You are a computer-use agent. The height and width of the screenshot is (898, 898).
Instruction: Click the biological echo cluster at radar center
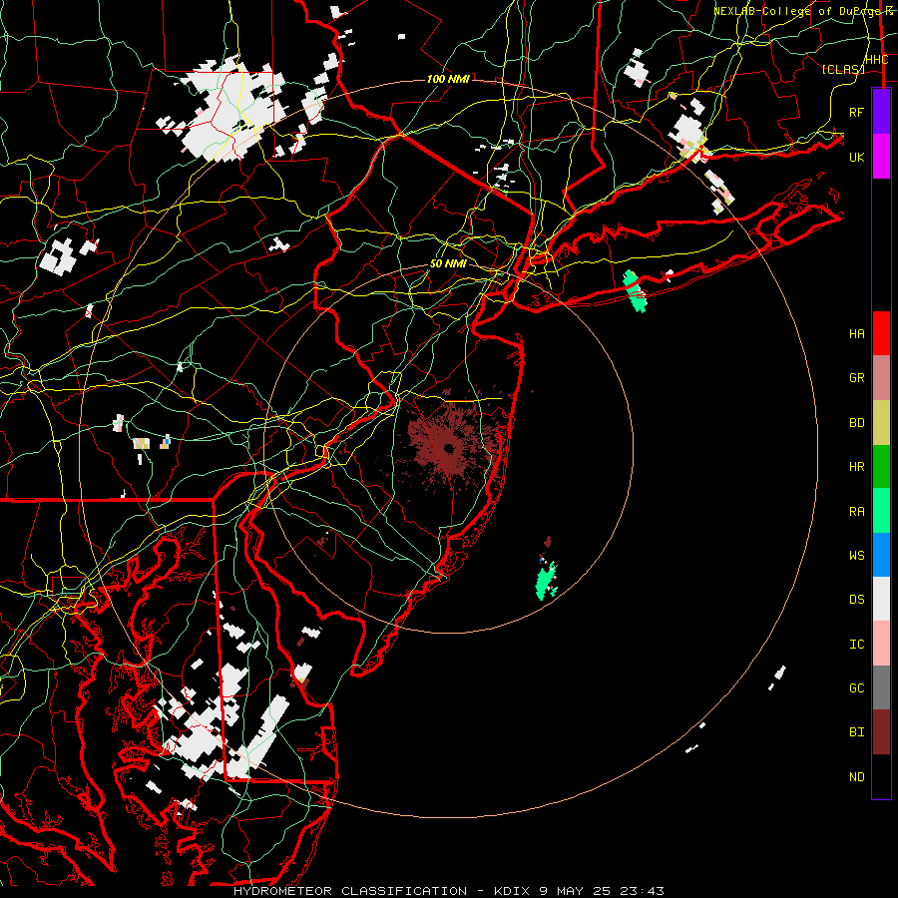coord(449,447)
